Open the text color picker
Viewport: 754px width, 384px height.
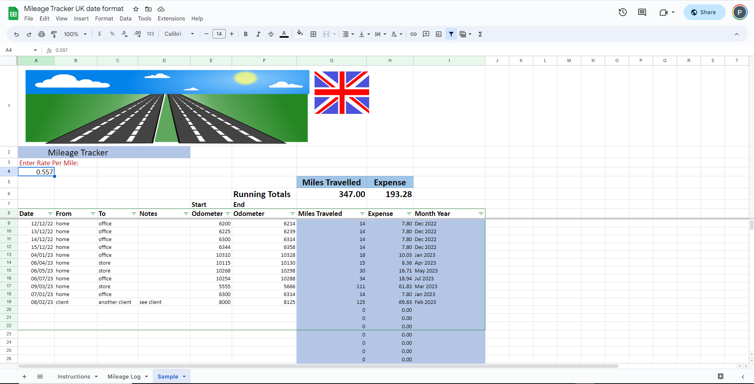click(x=284, y=34)
